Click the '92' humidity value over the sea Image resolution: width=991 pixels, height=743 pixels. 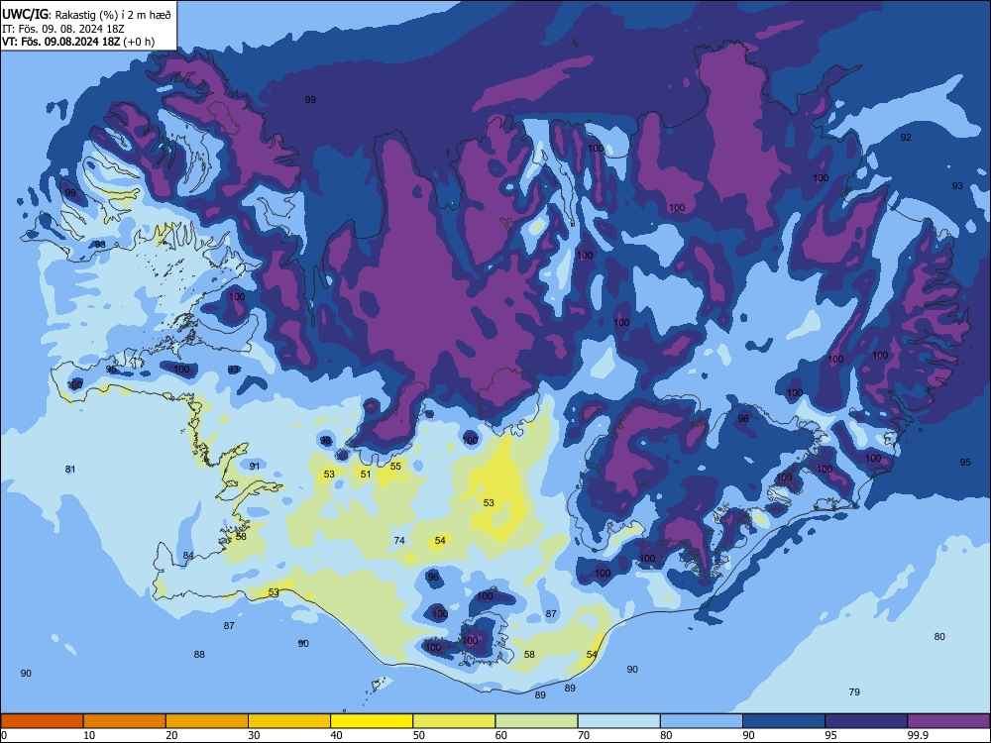tap(906, 137)
